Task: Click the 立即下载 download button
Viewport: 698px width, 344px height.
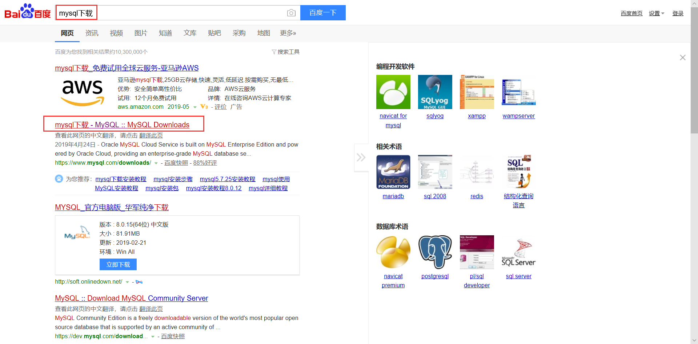Action: [118, 264]
